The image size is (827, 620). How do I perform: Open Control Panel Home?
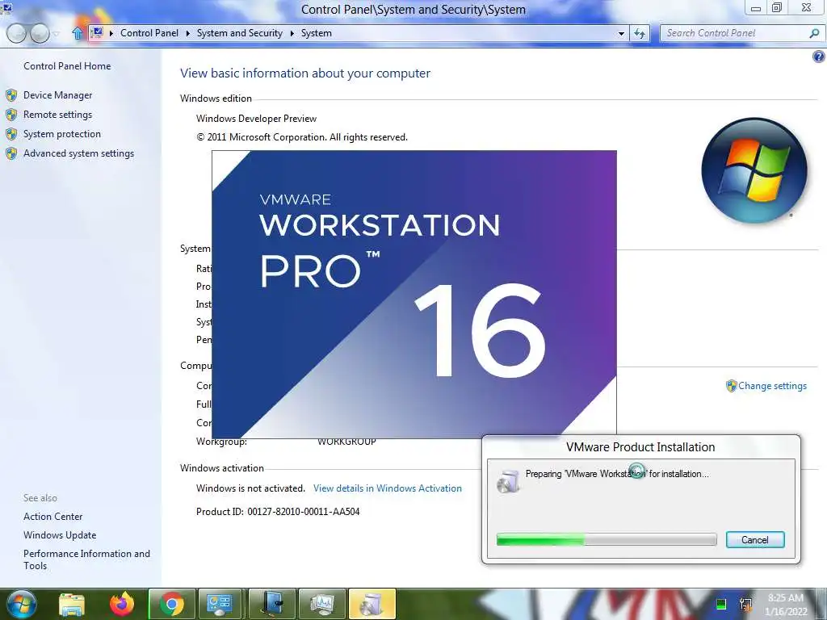pos(67,66)
